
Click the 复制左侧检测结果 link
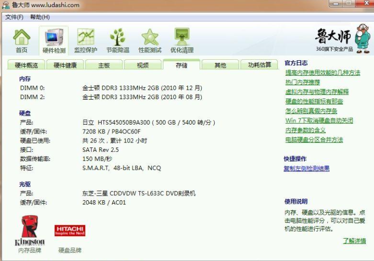pyautogui.click(x=306, y=168)
